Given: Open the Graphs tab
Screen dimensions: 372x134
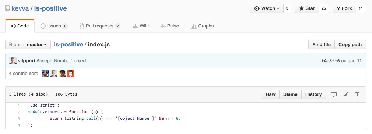Looking at the screenshot, I should tap(202, 26).
